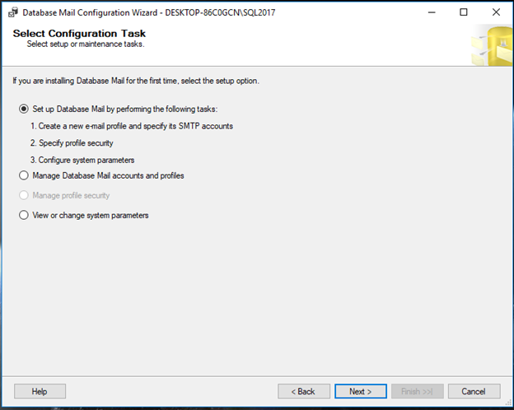Cancel the wizard
The height and width of the screenshot is (410, 514).
(x=474, y=391)
